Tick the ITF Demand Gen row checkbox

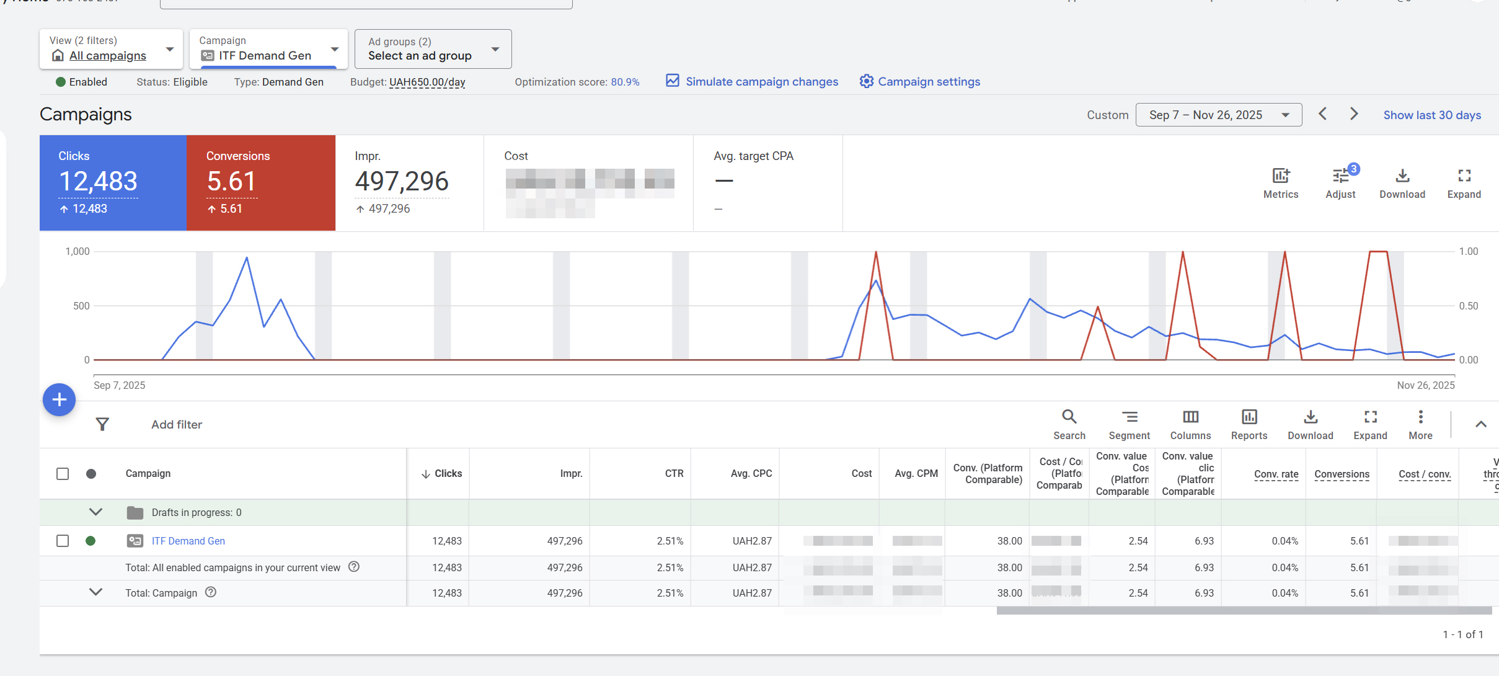tap(63, 541)
